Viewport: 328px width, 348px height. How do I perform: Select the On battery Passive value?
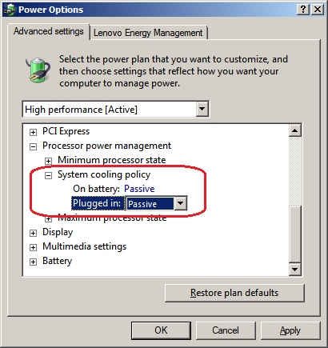[139, 189]
